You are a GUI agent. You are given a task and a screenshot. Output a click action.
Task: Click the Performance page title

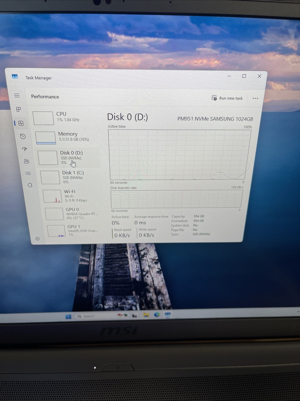tap(45, 97)
